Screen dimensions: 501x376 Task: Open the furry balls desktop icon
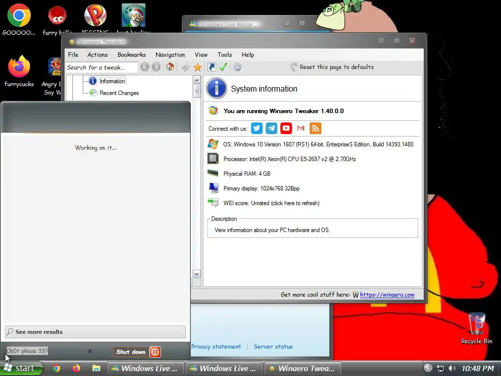[x=57, y=15]
